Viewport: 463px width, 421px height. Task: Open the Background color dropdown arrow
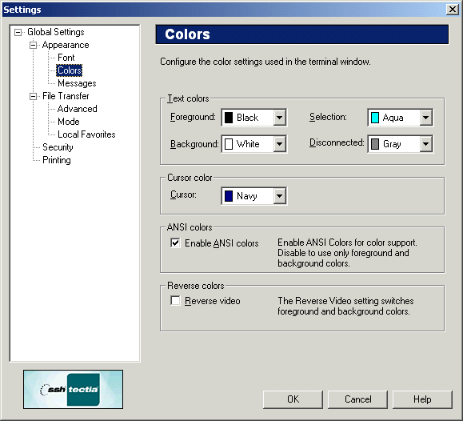[279, 144]
